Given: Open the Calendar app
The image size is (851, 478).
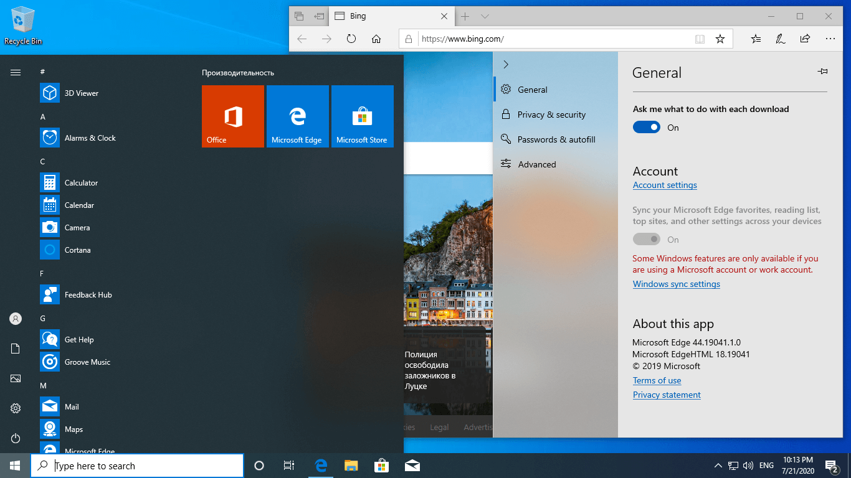Looking at the screenshot, I should point(81,205).
